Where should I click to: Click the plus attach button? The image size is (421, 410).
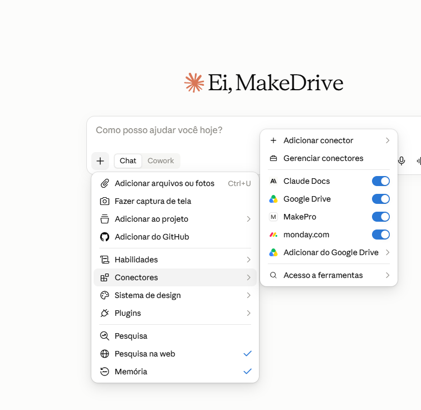(x=100, y=161)
